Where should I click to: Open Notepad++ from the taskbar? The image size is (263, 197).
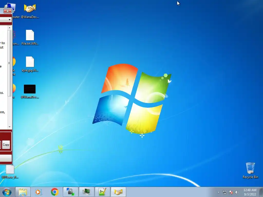tap(102, 192)
